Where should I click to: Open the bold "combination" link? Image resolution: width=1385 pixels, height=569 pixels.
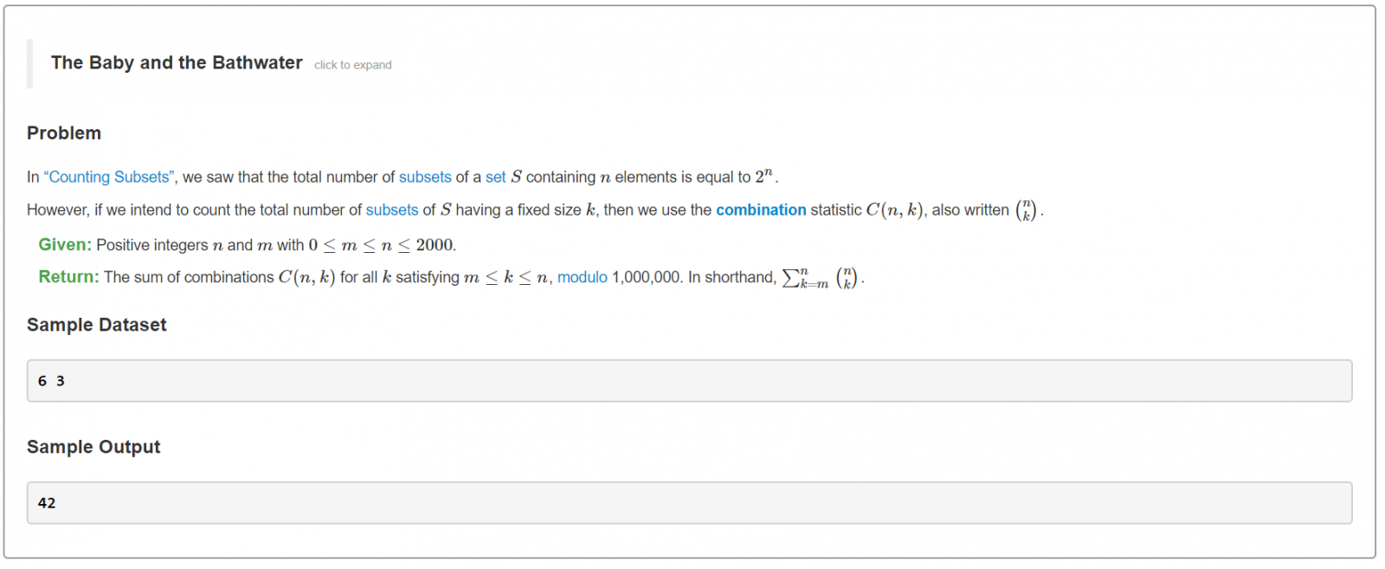pyautogui.click(x=761, y=210)
